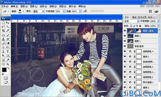This screenshot has height=97, width=161.
Task: Select the Blur tool
Action: point(3,47)
